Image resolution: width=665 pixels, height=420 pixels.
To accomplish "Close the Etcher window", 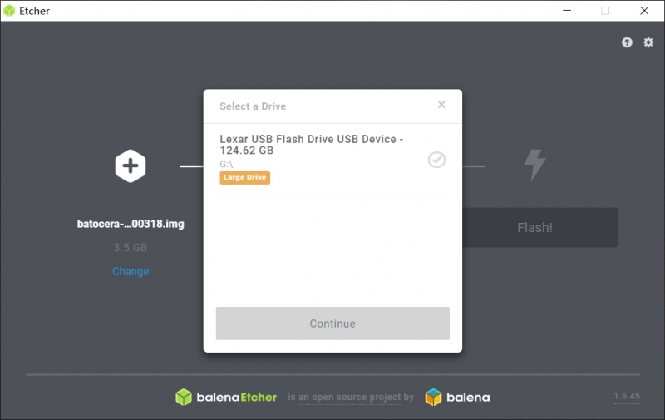I will coord(644,11).
